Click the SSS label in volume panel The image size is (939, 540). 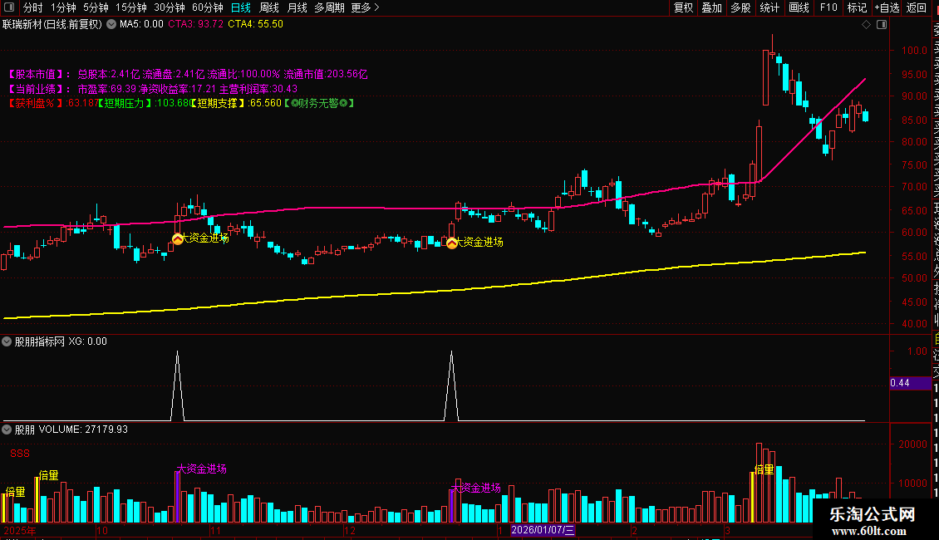[x=20, y=454]
